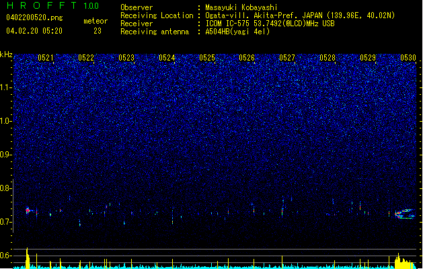Viewport: 423px width, 269px height.
Task: Click the 0521 time marker
Action: [46, 58]
